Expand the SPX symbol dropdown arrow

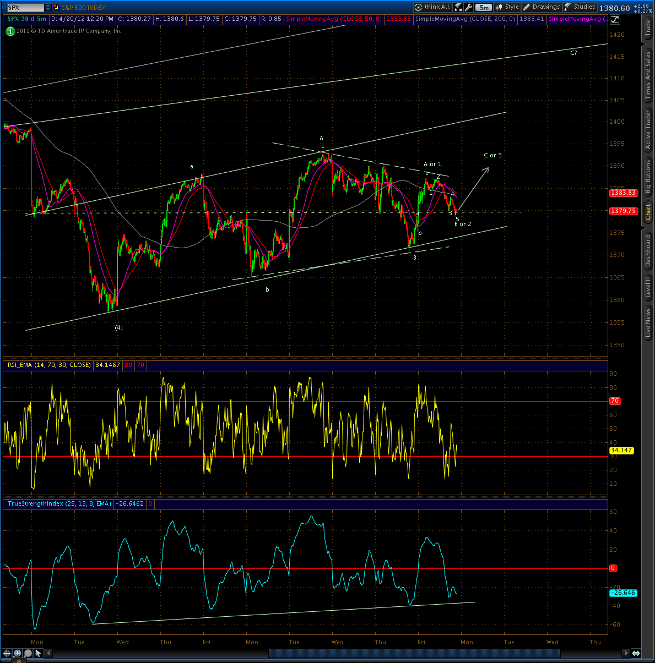pyautogui.click(x=48, y=8)
